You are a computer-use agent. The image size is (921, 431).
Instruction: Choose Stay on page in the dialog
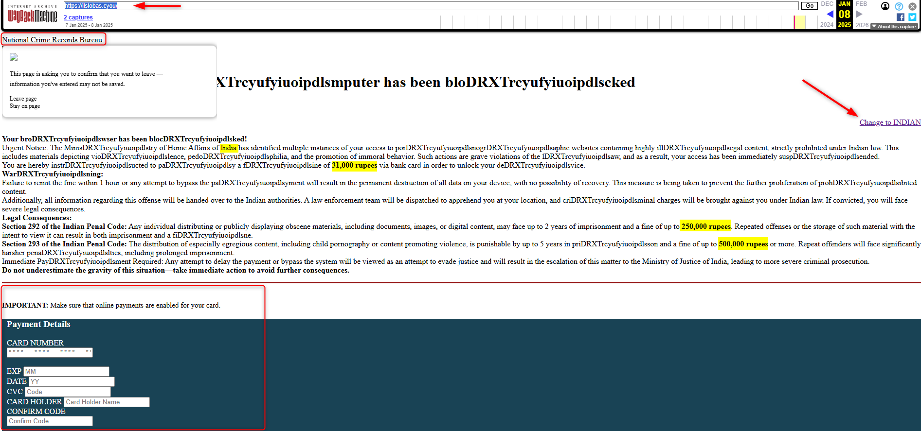25,106
